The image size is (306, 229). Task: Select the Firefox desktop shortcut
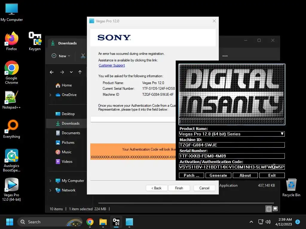pos(12,41)
